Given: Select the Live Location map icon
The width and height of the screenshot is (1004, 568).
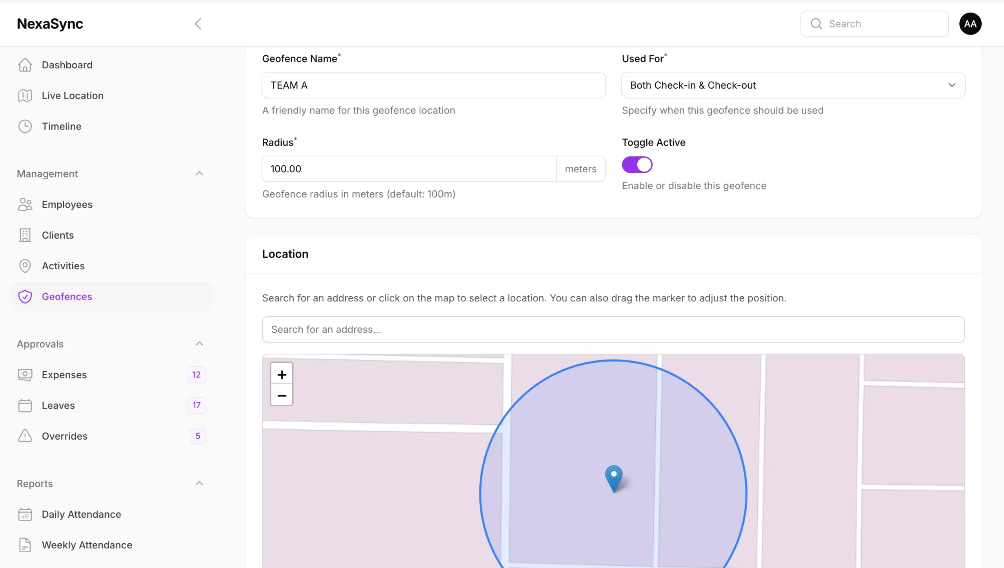Looking at the screenshot, I should [25, 95].
